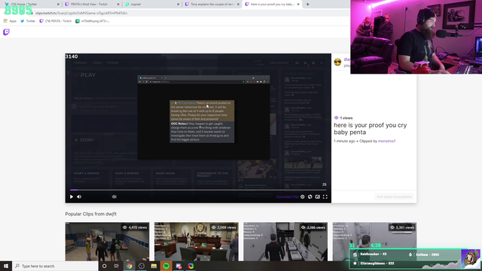Open File Explorer from taskbar
This screenshot has width=482, height=271.
pyautogui.click(x=154, y=266)
